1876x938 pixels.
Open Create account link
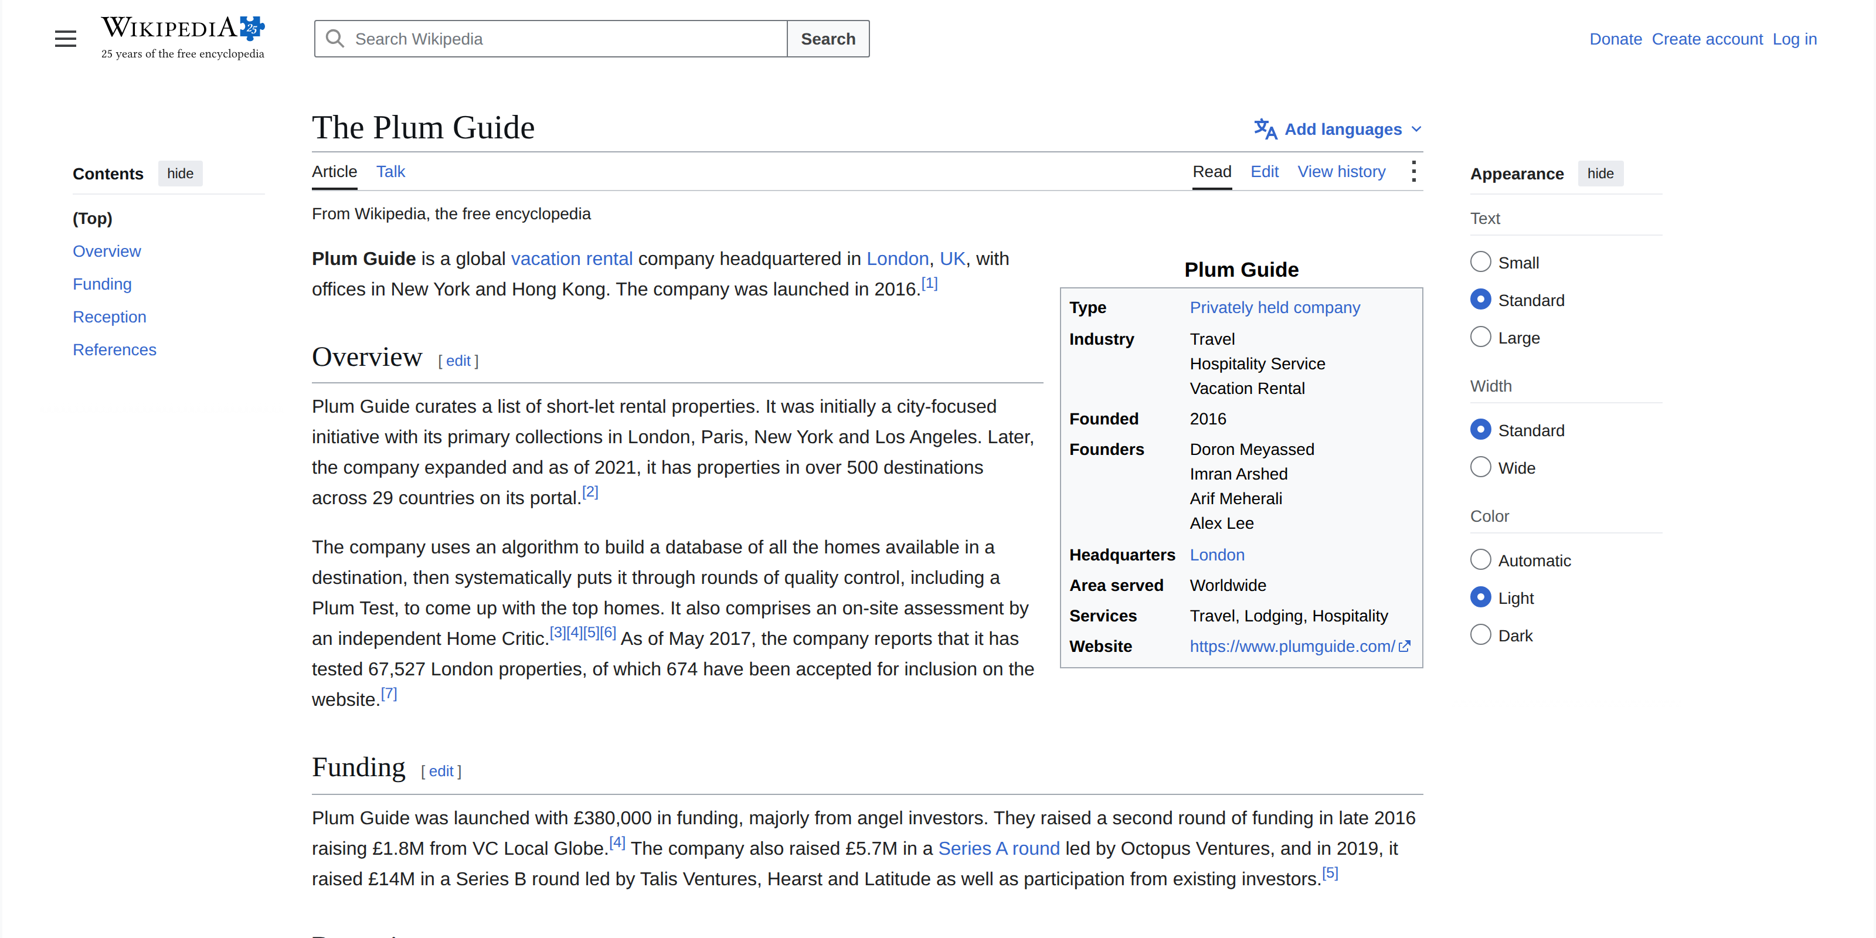tap(1707, 39)
